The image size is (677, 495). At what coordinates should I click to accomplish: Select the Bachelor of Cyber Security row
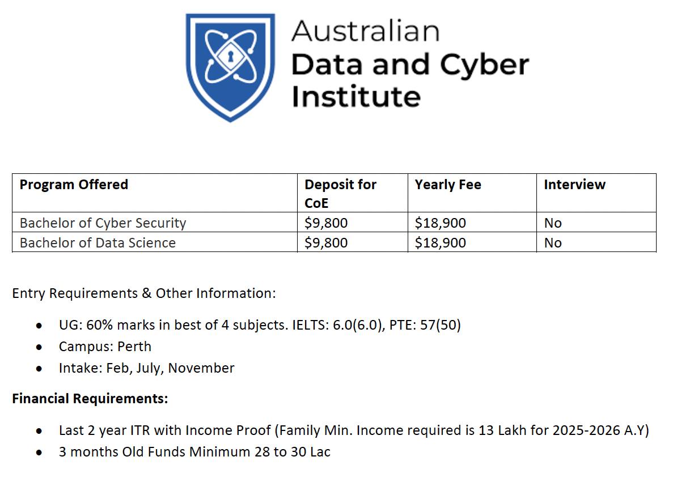tap(334, 223)
